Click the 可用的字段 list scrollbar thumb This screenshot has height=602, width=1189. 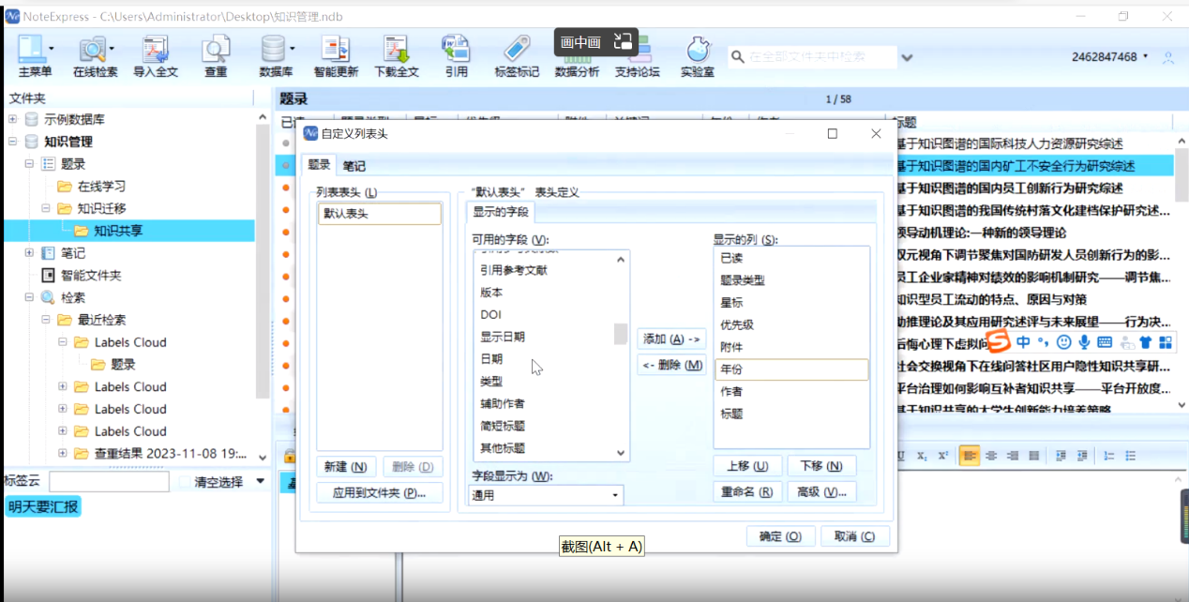pyautogui.click(x=620, y=334)
